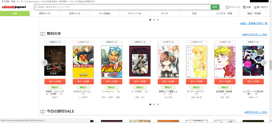Image resolution: width=272 pixels, height=123 pixels.
Task: Open the 本棚 bookshelf icon
Action: (244, 7)
